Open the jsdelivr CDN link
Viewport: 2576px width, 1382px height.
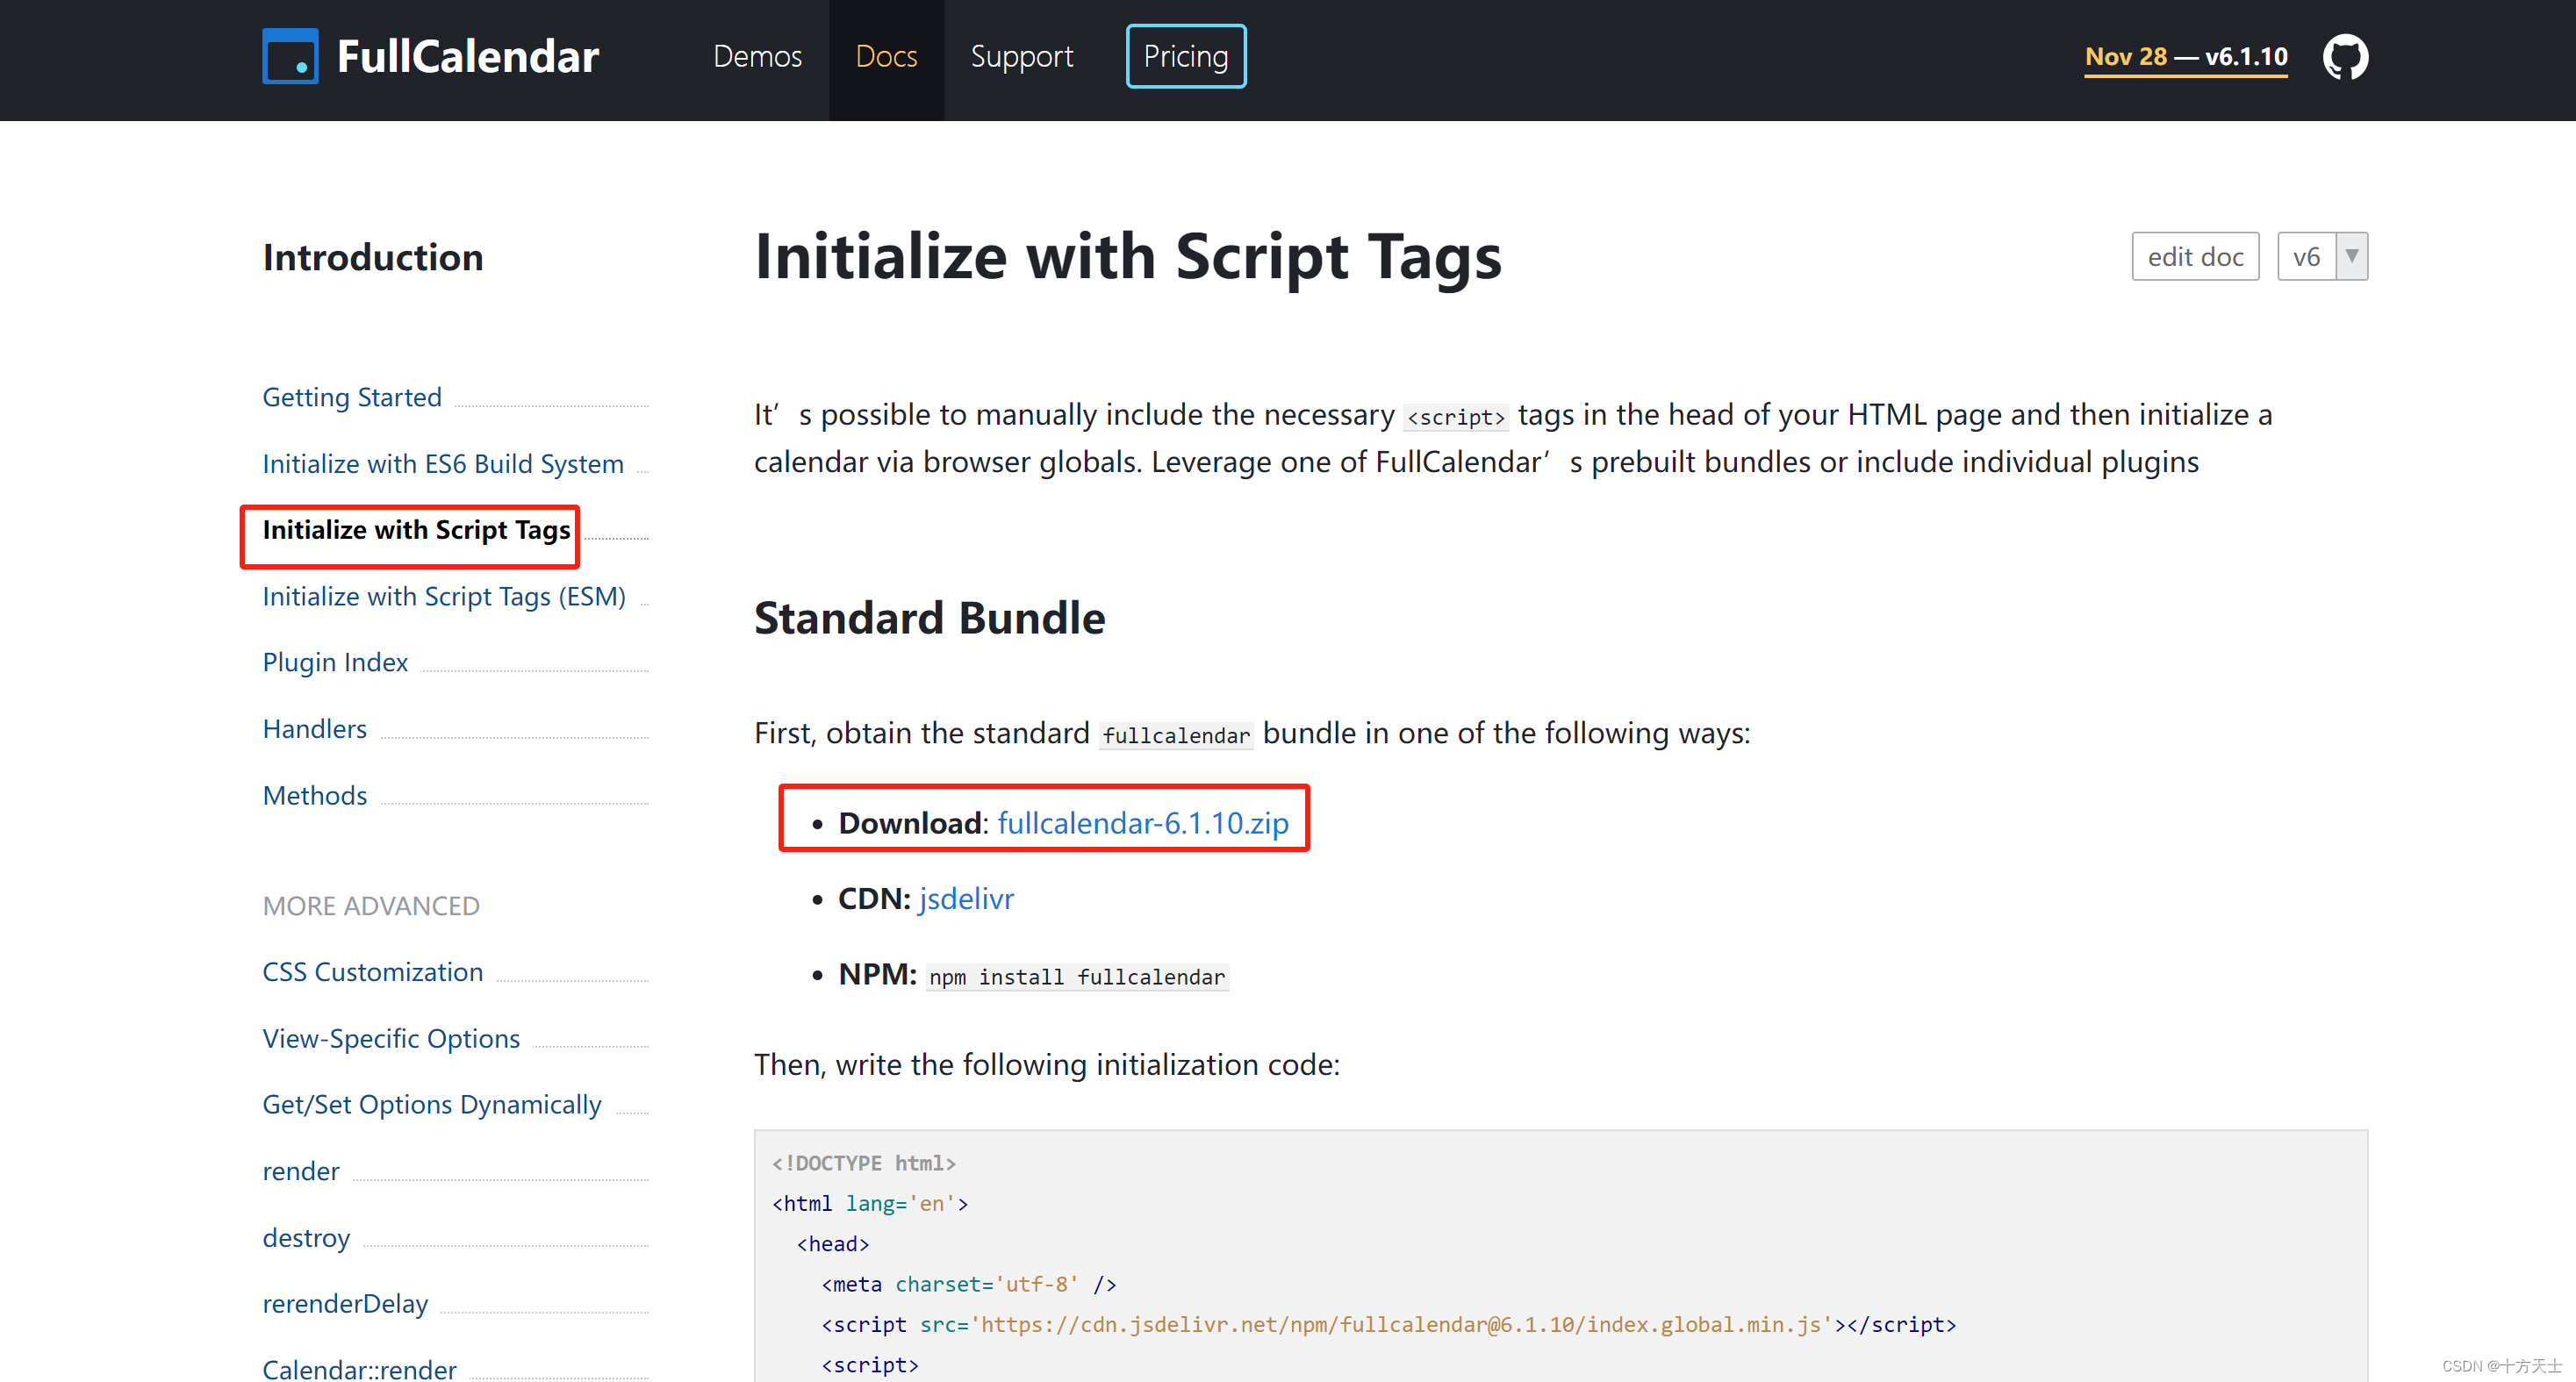click(965, 898)
